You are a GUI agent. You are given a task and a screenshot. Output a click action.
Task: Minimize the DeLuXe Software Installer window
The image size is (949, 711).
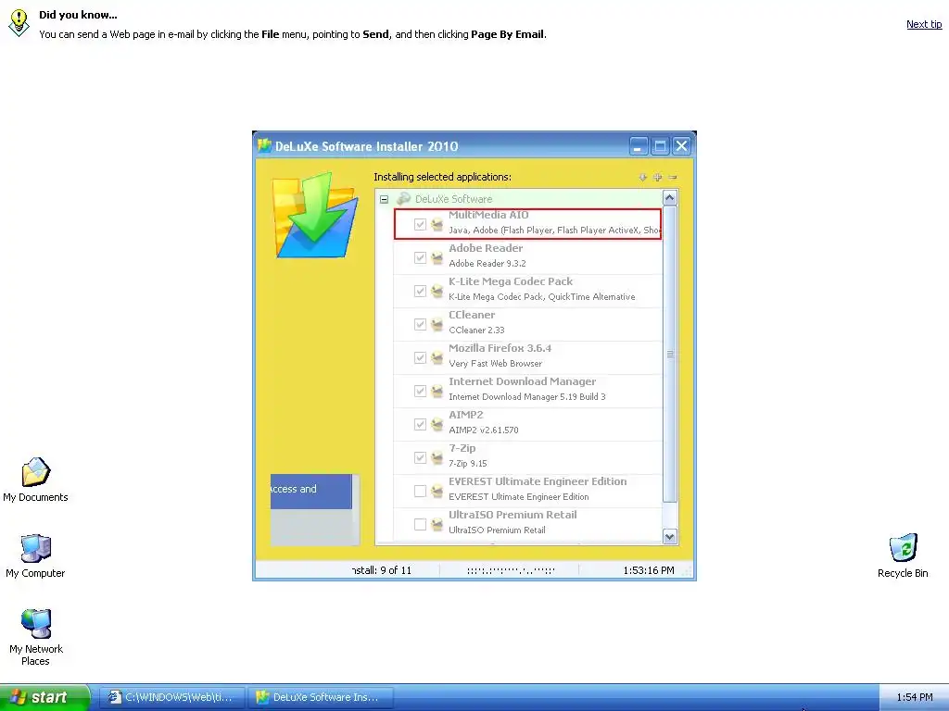tap(638, 145)
